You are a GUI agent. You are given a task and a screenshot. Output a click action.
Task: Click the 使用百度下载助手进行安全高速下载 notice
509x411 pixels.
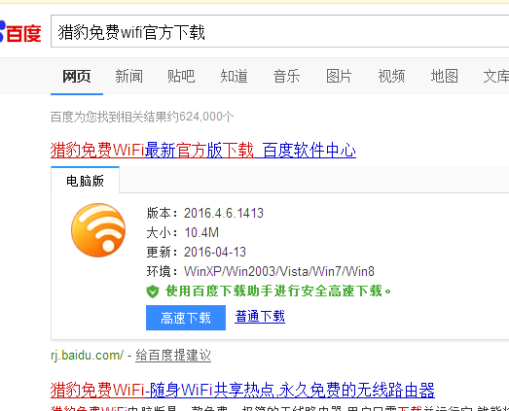point(278,291)
